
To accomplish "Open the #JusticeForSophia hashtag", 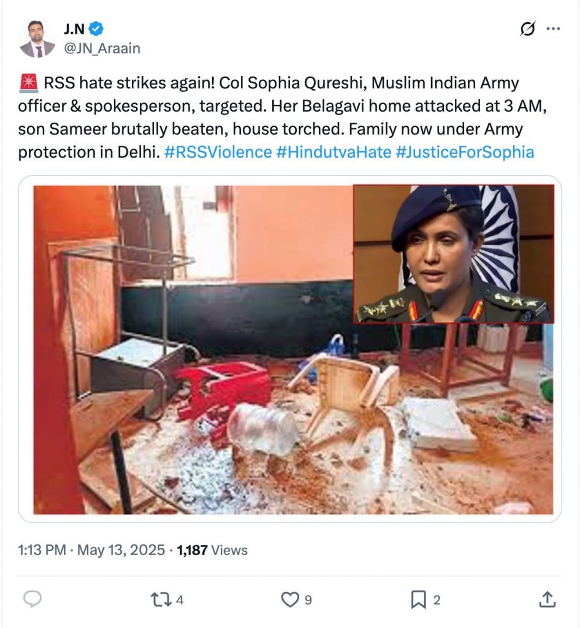I will [465, 151].
